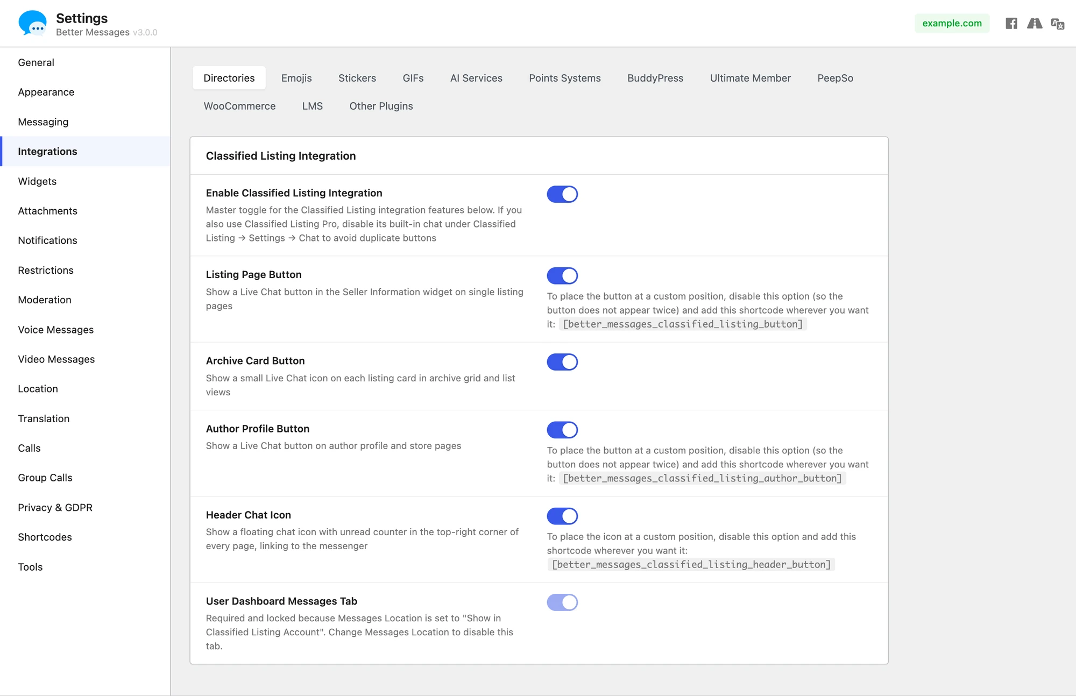Click the "User Dashboard Messages Tab" label

coord(281,601)
